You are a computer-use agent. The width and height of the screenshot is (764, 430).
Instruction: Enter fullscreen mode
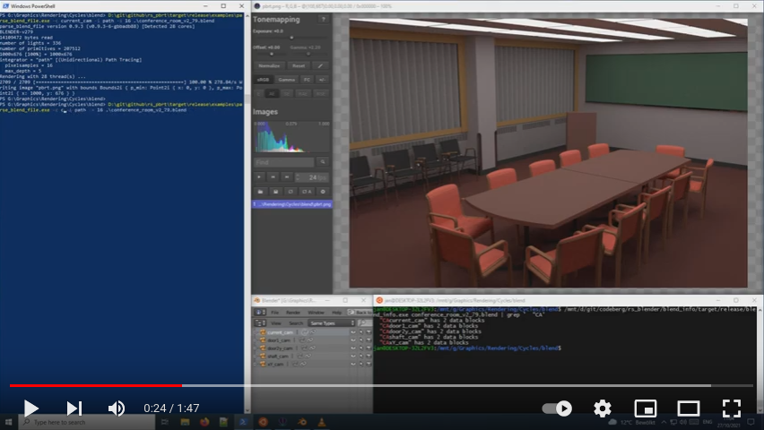(x=731, y=408)
